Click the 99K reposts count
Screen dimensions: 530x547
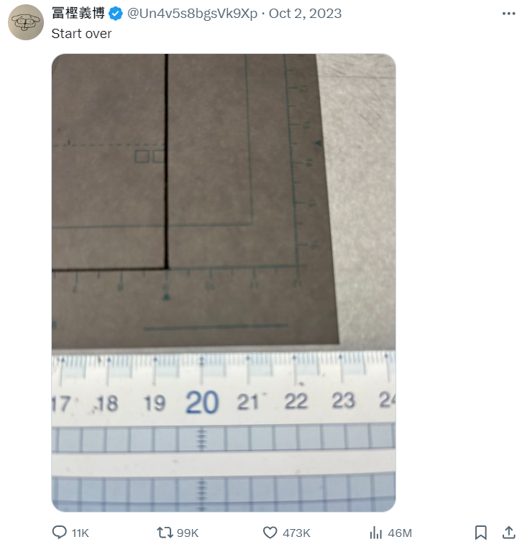(188, 533)
